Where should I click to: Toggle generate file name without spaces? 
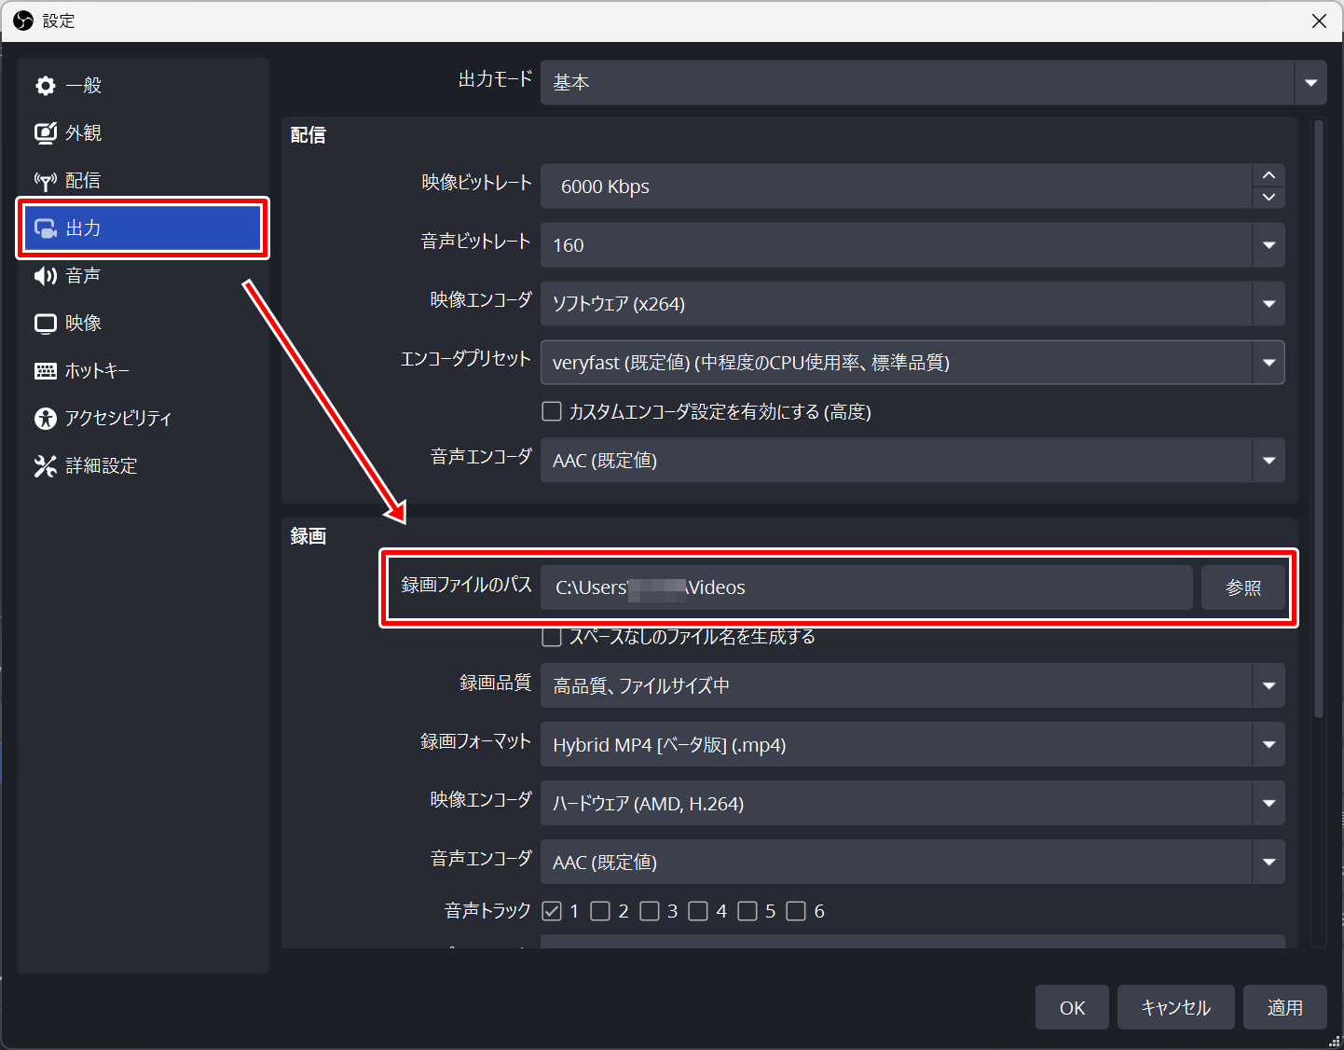[552, 637]
